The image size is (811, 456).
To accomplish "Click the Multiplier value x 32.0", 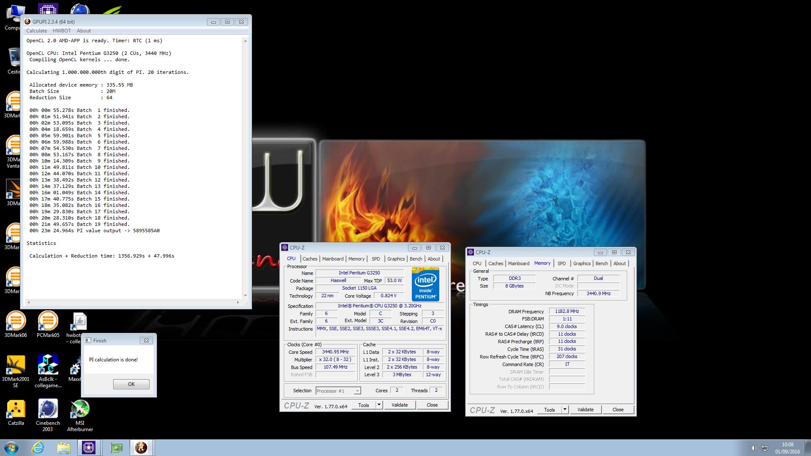I will click(x=336, y=359).
